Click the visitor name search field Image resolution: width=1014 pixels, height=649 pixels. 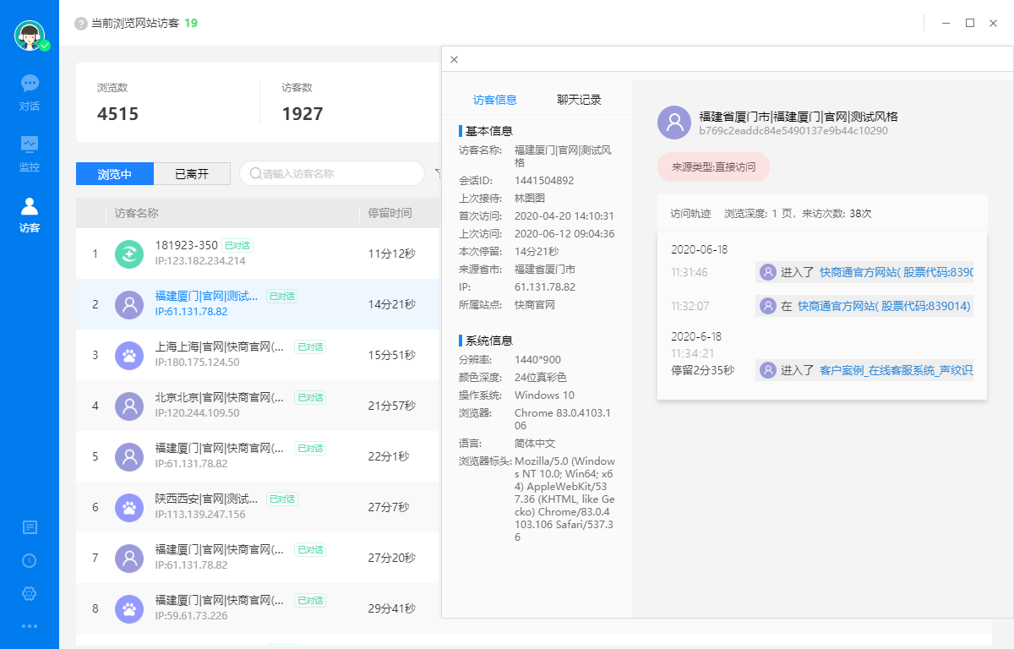tap(338, 174)
